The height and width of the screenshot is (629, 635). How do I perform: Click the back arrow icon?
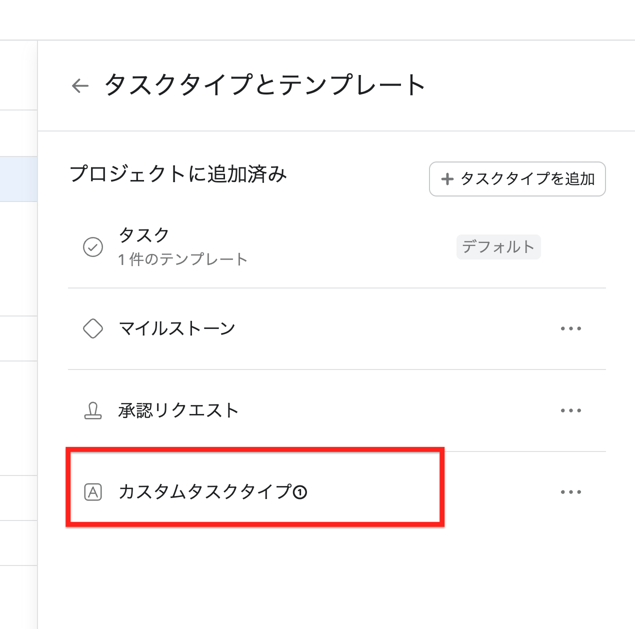(x=80, y=86)
